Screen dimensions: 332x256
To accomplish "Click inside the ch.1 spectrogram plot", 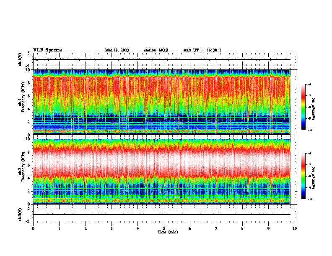I will 162,102.
